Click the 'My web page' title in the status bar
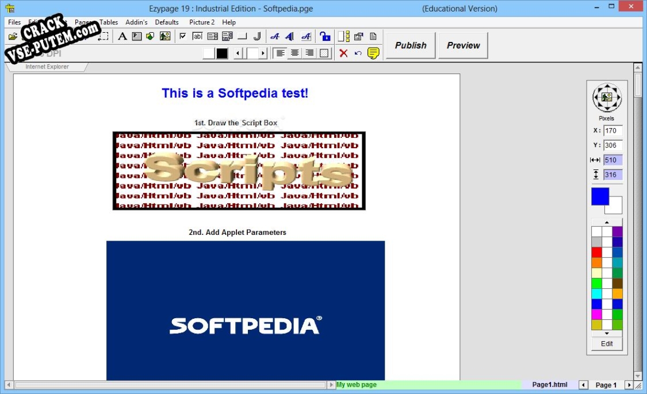 point(357,384)
